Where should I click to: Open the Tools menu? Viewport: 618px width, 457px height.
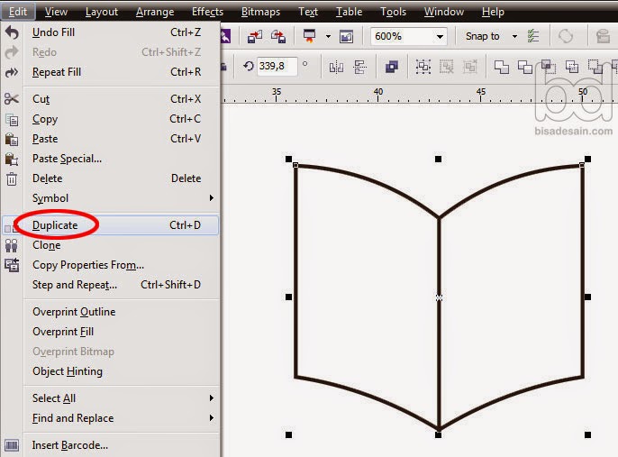393,12
